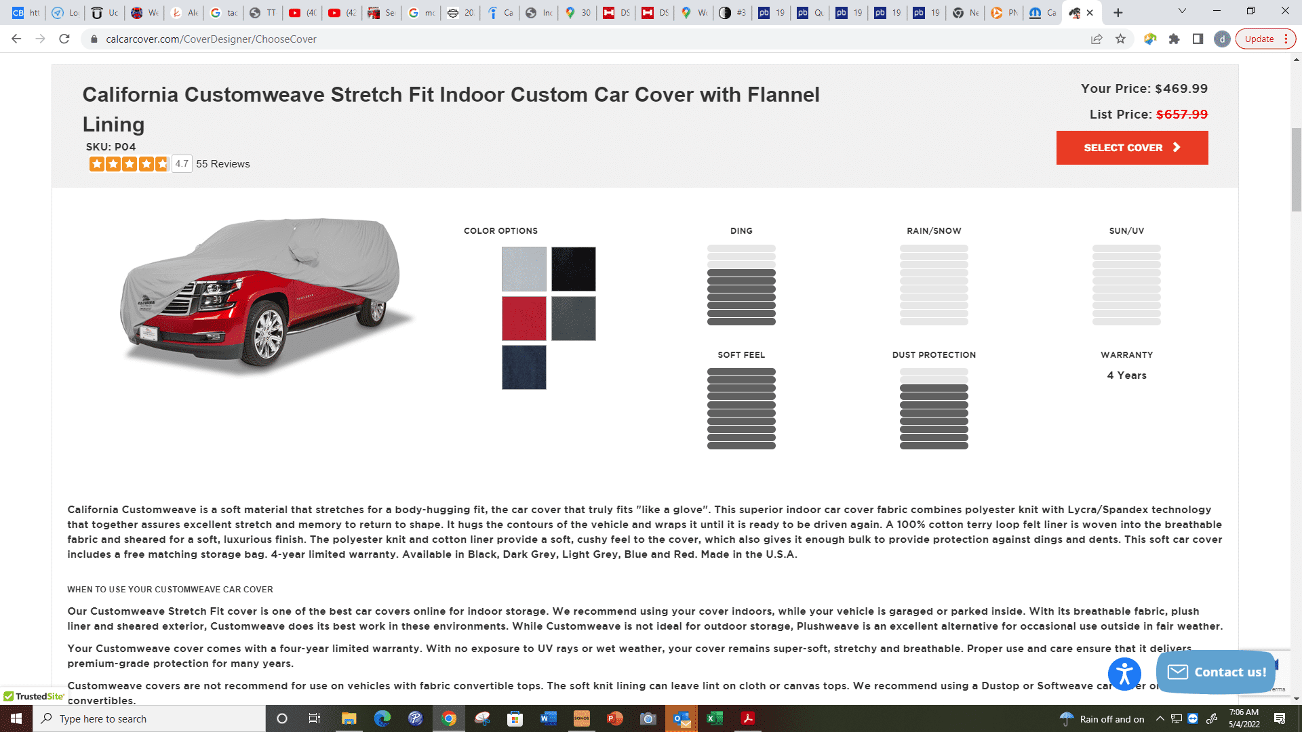Open Word from the taskbar
The width and height of the screenshot is (1302, 732).
549,718
